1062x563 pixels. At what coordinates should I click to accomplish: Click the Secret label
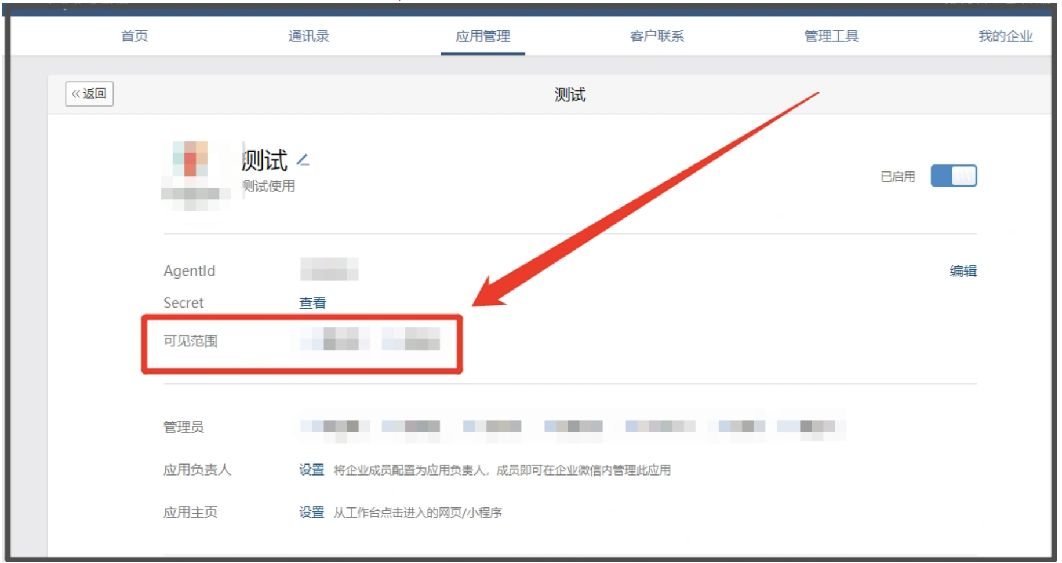coord(183,303)
